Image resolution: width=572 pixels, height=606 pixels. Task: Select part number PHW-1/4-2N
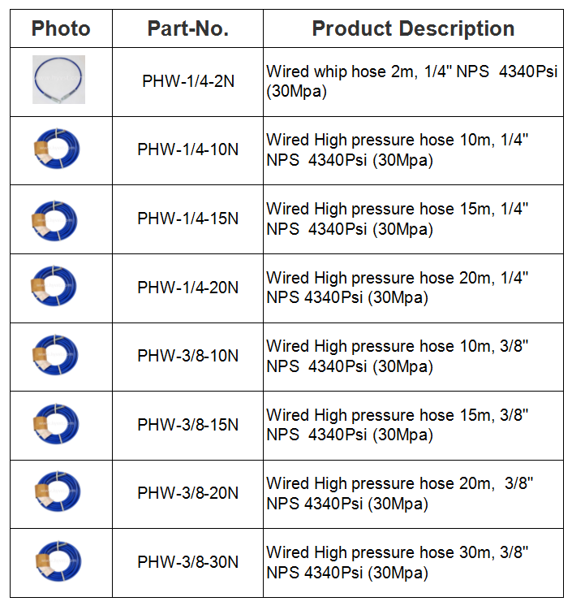click(x=187, y=82)
